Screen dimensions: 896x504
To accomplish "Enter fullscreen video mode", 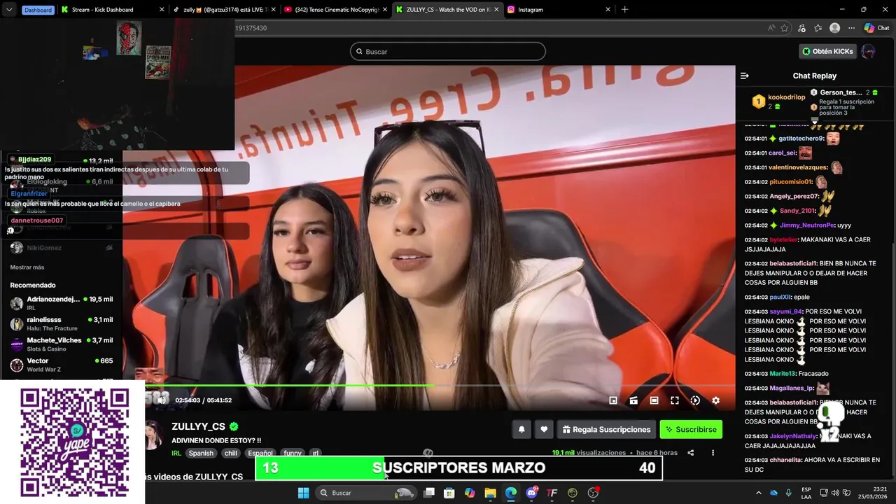I will [x=675, y=400].
